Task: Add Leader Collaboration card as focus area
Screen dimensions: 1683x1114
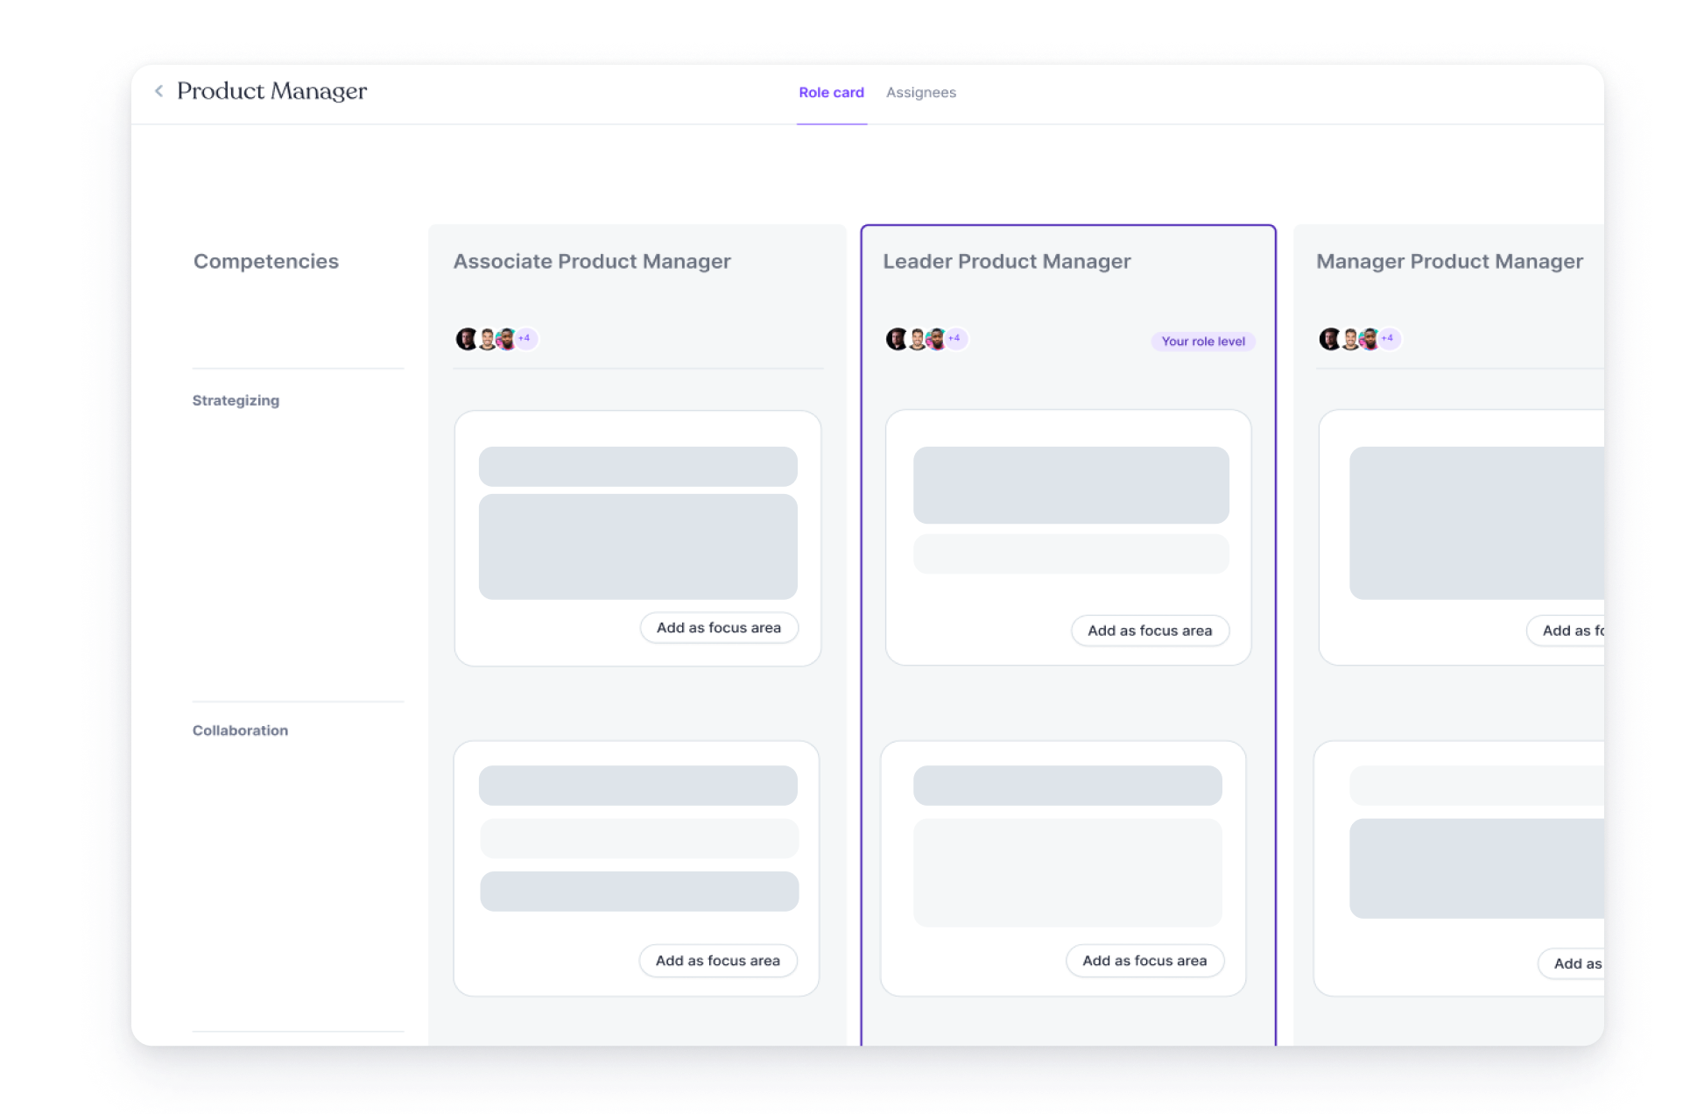Action: coord(1144,961)
